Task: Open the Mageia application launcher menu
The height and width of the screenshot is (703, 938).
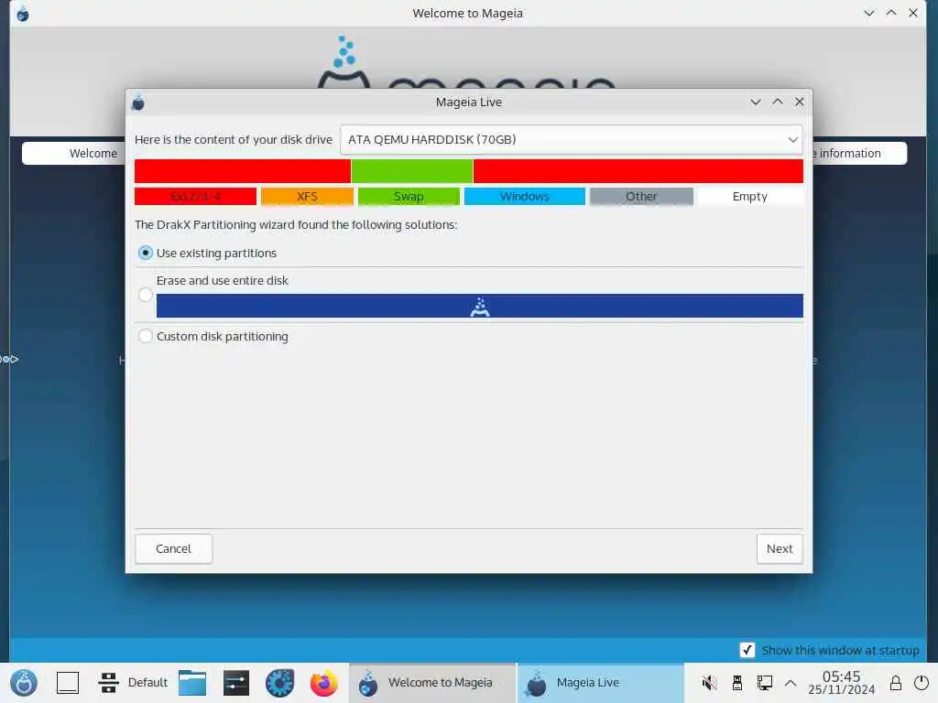Action: tap(24, 683)
